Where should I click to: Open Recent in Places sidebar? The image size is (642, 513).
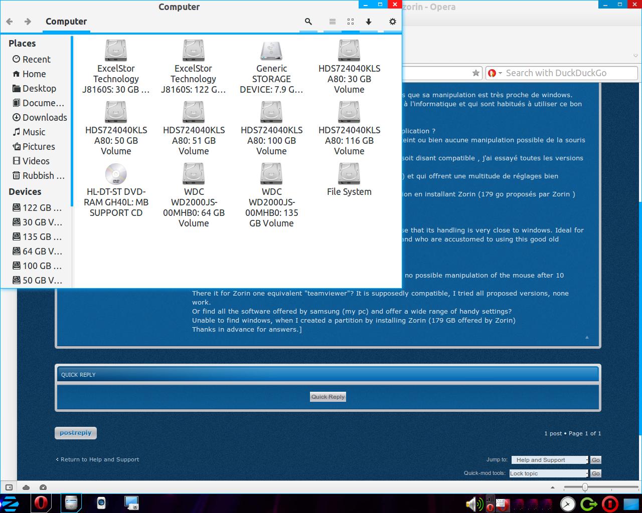coord(36,59)
